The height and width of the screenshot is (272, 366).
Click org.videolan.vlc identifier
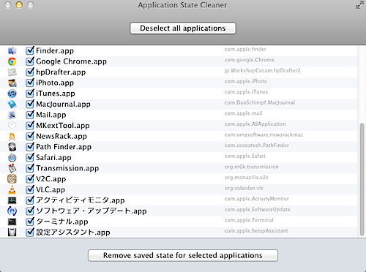(244, 188)
